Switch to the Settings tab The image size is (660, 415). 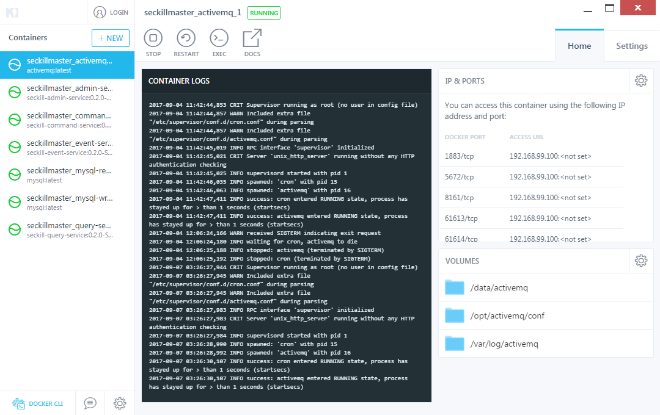[x=631, y=46]
